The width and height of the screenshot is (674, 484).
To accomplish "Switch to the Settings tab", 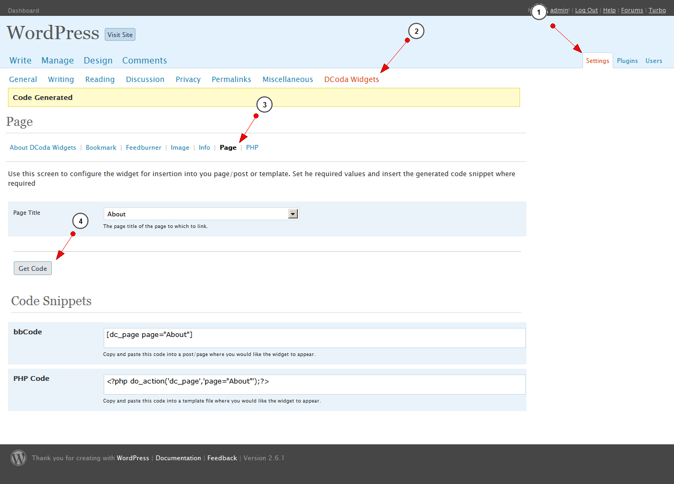I will pos(598,61).
